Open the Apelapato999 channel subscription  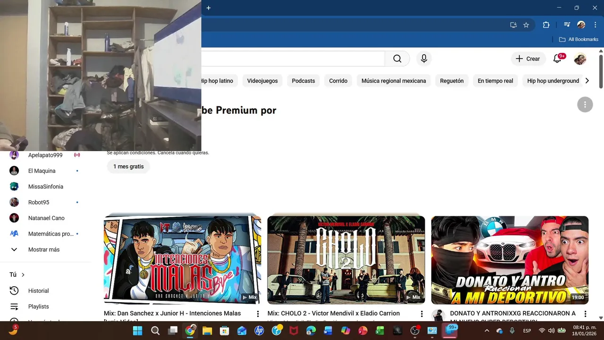tap(45, 155)
